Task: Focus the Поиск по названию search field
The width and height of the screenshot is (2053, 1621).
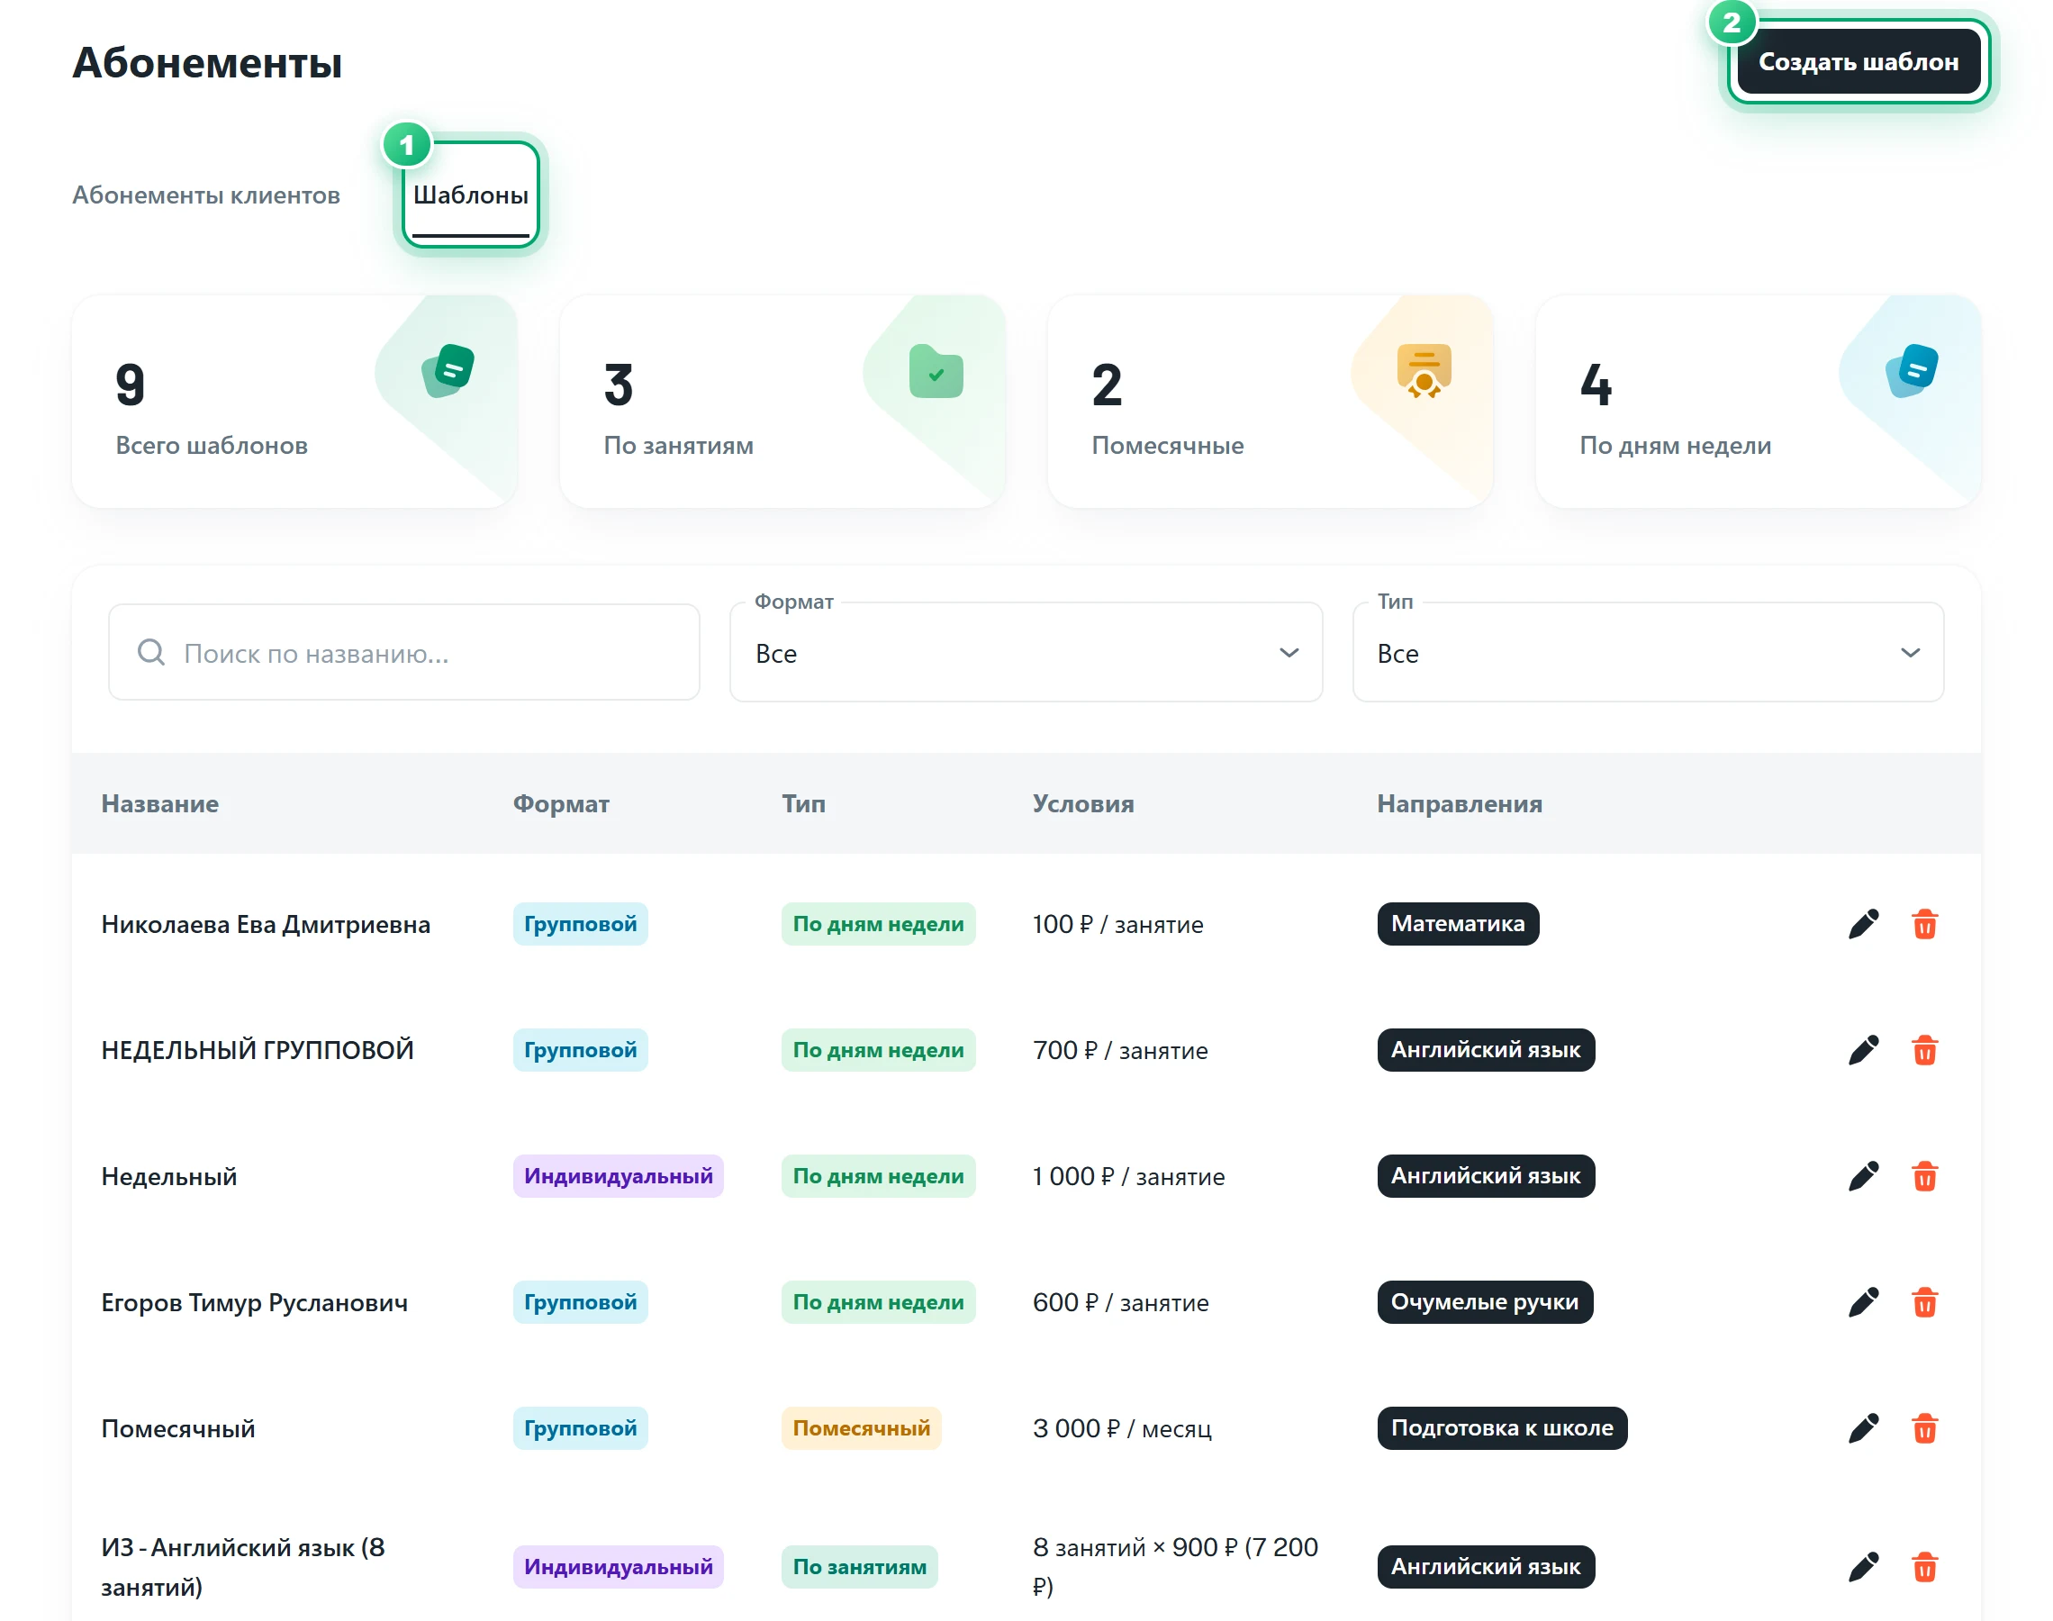Action: tap(404, 653)
